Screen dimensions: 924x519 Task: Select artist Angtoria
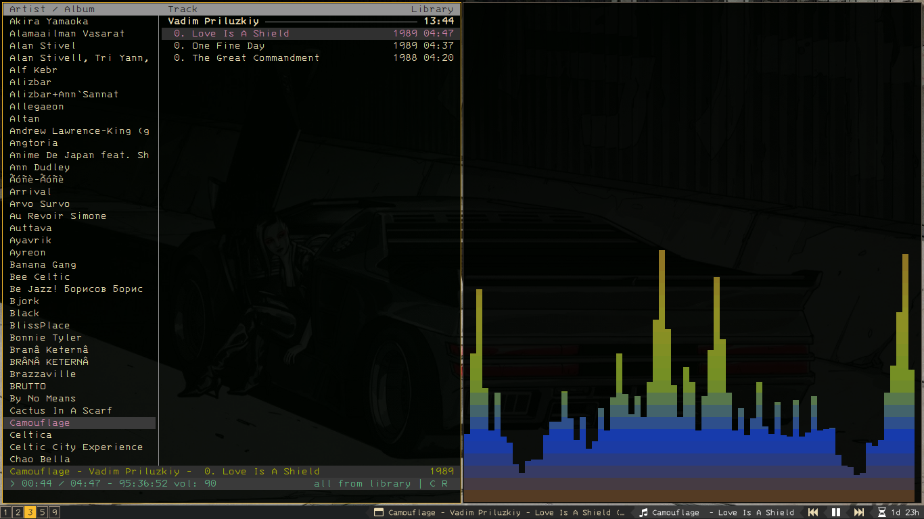33,143
